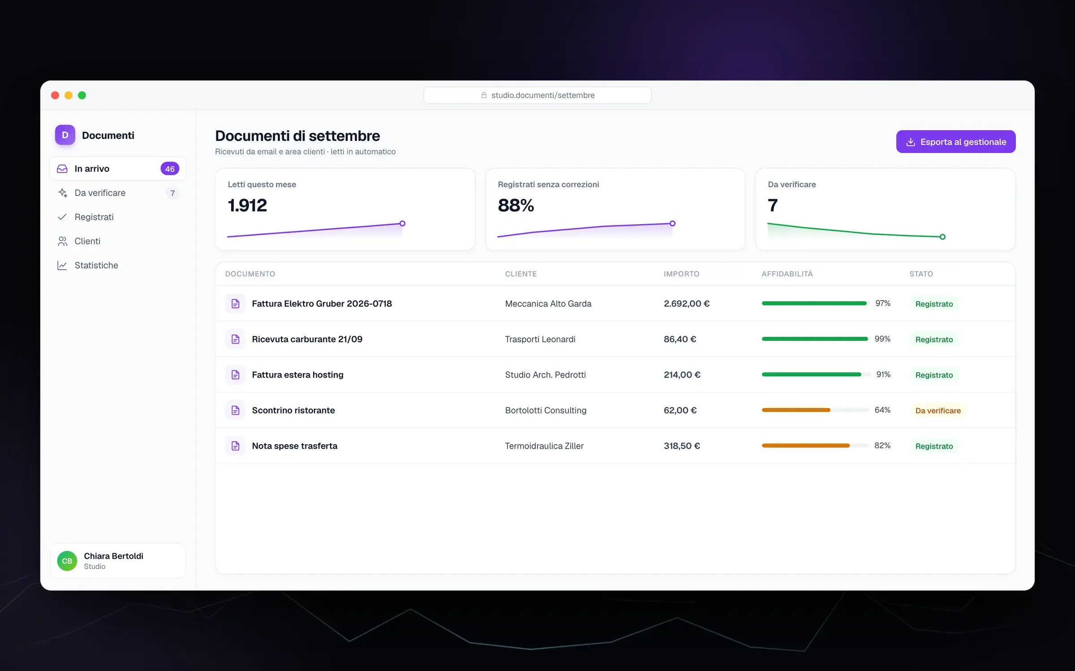Click the document icon for Ricevuta carburante
Image resolution: width=1075 pixels, height=671 pixels.
point(235,339)
